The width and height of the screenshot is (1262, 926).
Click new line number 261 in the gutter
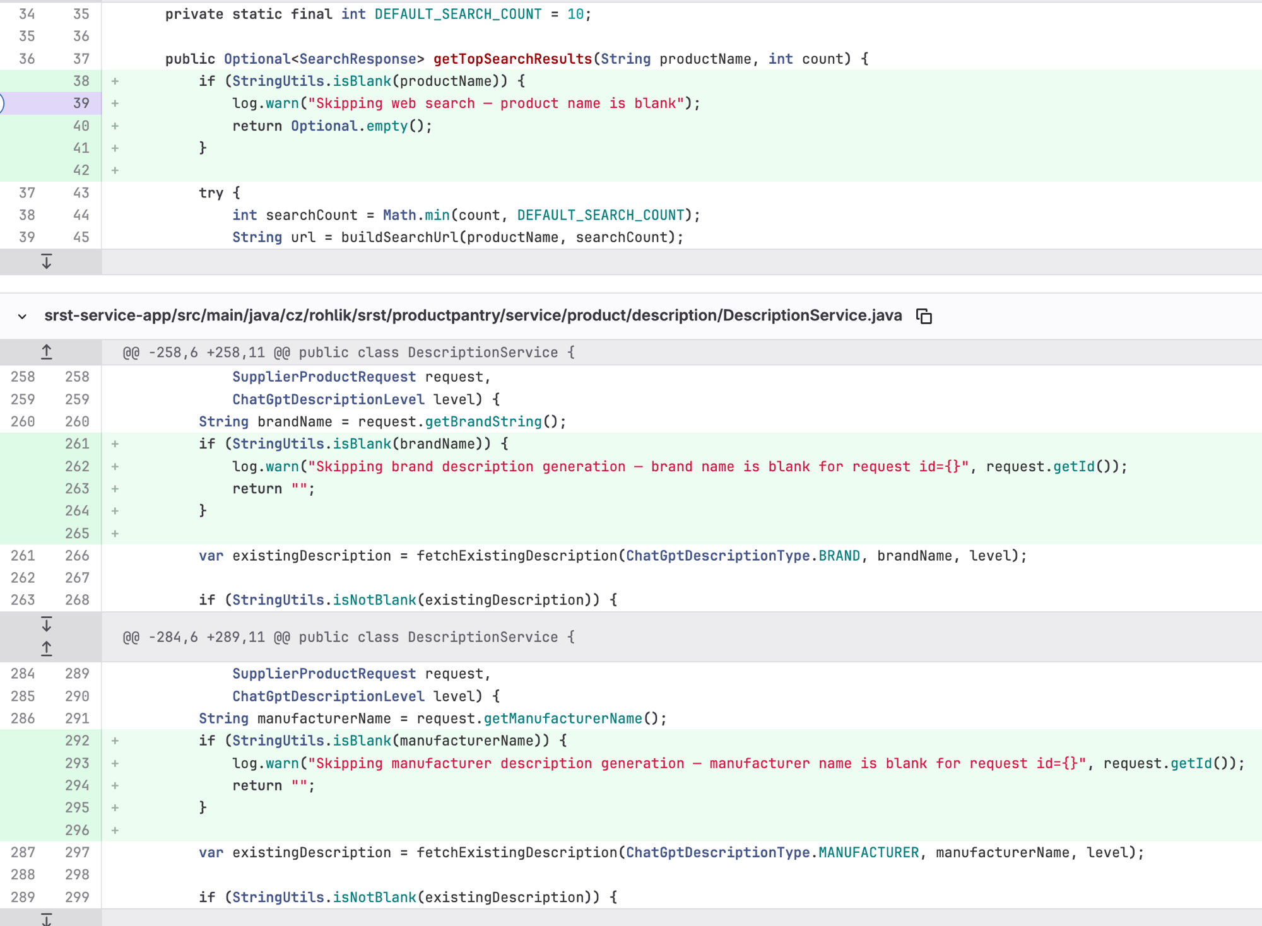point(77,443)
